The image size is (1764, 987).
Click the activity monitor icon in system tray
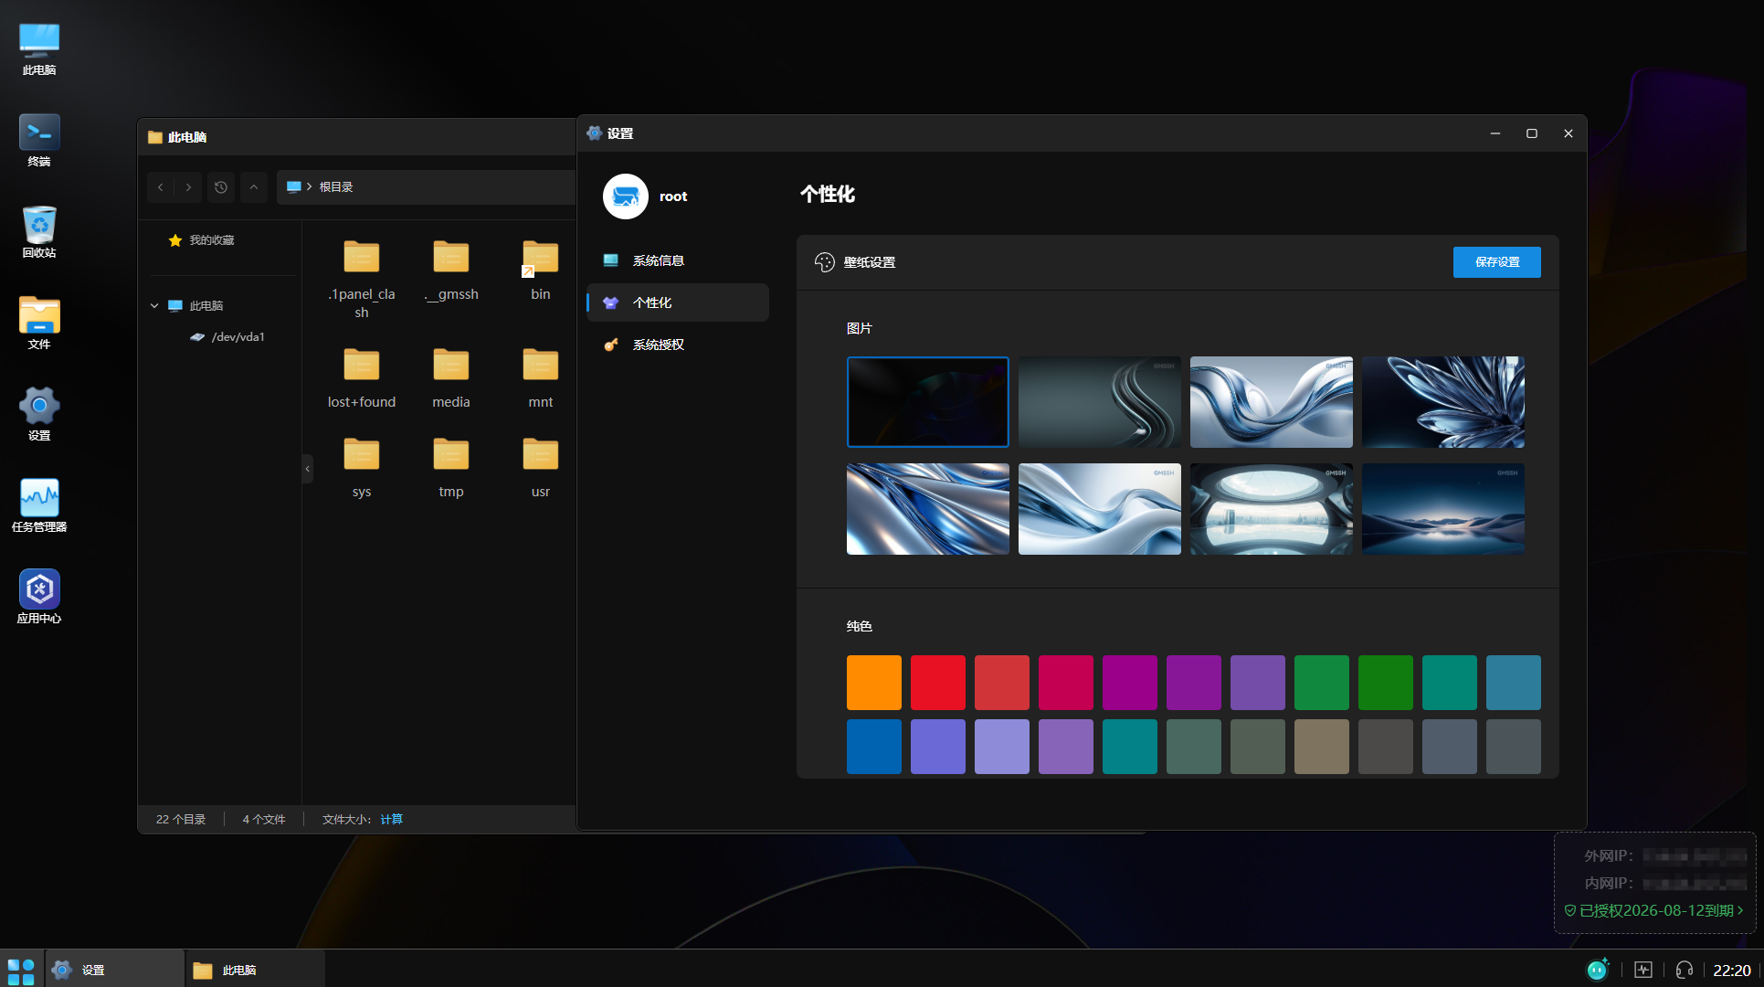[x=1643, y=970]
